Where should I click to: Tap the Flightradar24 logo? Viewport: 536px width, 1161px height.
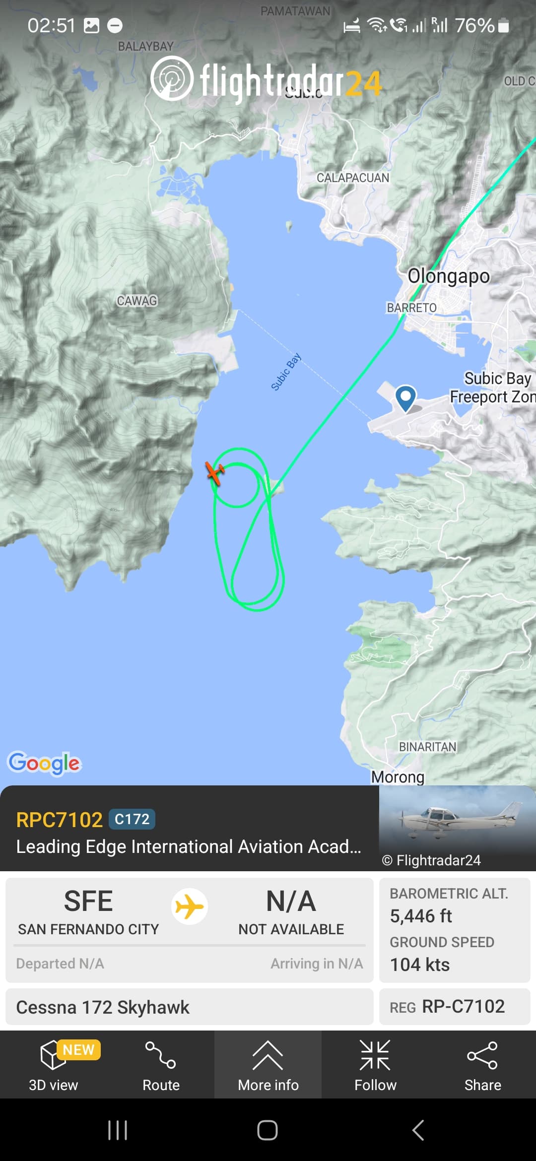tap(267, 79)
